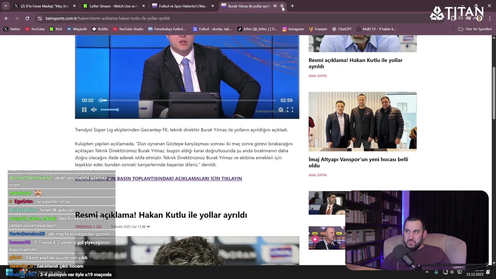The height and width of the screenshot is (279, 496).
Task: Open İmaj Altyapı Vanspor'un yeni hocası article
Action: coord(358,162)
